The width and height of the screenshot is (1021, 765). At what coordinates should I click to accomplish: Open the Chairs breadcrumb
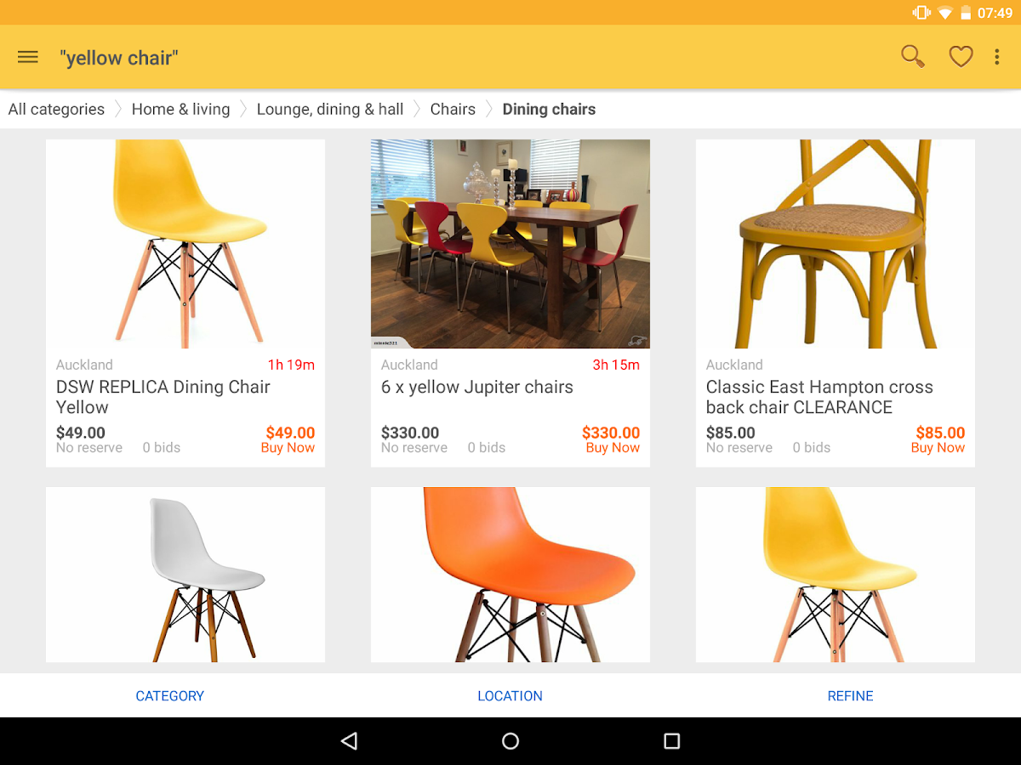pyautogui.click(x=453, y=109)
